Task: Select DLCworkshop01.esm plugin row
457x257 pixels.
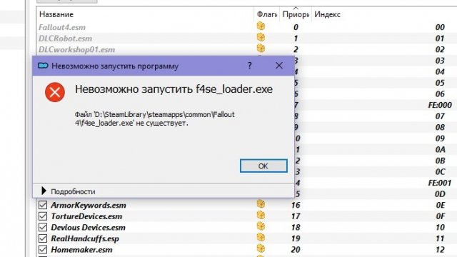Action: (246, 49)
